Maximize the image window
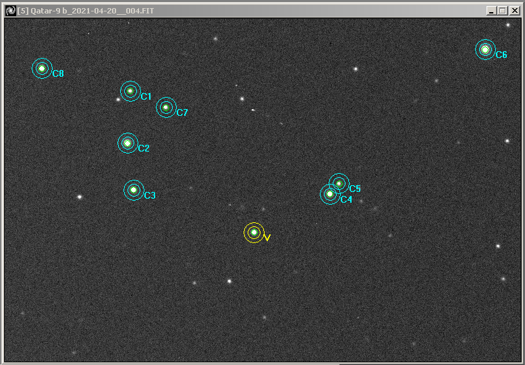Screen dimensions: 525x365 (503, 11)
